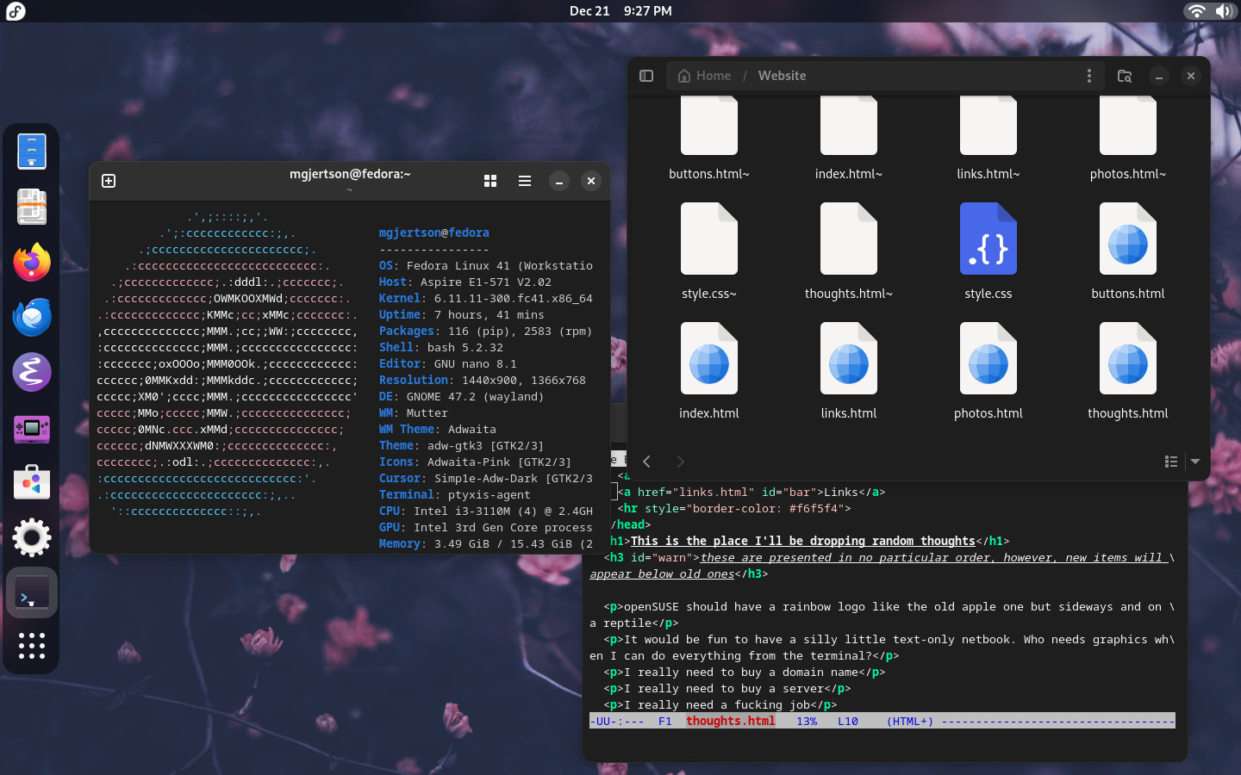1241x775 pixels.
Task: Click the Resolution line in the terminal
Action: [x=483, y=380]
